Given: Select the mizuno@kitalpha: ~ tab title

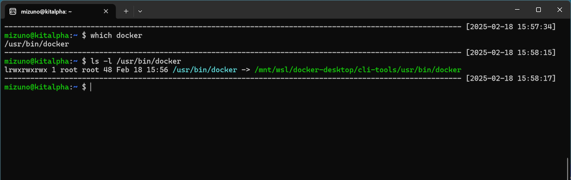Looking at the screenshot, I should click(x=46, y=11).
